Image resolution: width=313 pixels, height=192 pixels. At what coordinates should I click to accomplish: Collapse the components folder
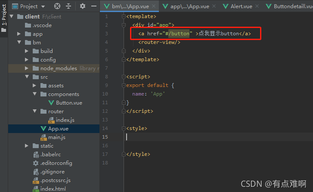pos(35,94)
